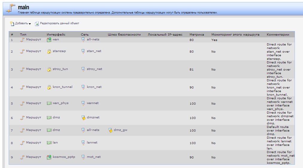Click route icon in stanzap row
This screenshot has height=168, width=303.
coord(22,51)
